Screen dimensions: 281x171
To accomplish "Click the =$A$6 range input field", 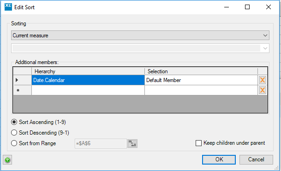I will point(101,143).
